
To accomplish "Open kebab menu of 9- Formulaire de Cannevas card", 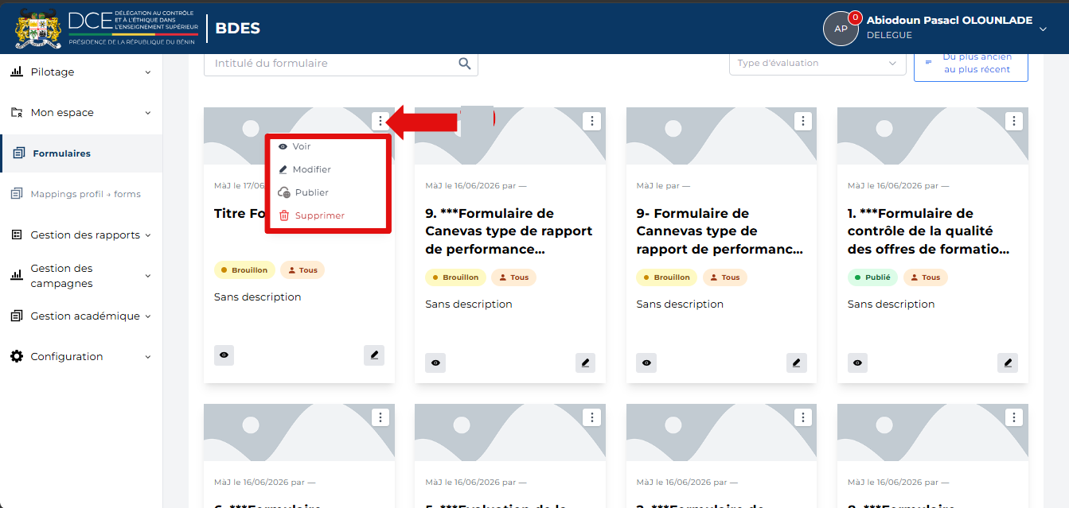I will [803, 121].
